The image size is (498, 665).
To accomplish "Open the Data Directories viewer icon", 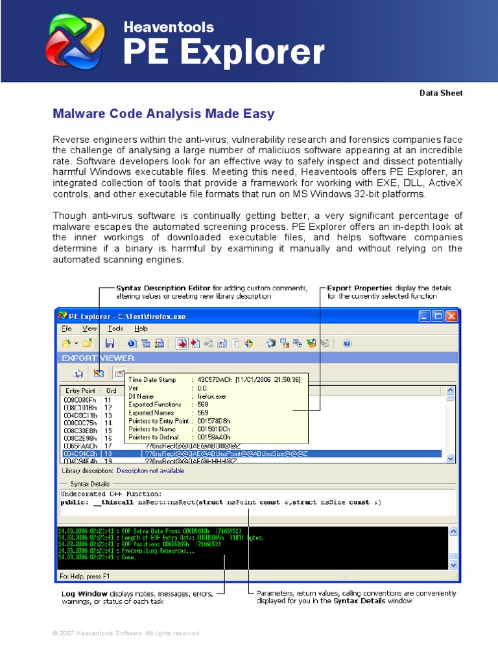I will coord(146,344).
